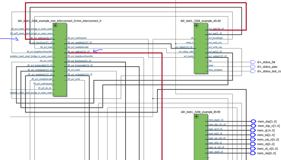The image size is (281, 160).
Task: Select the avl_be[15..0] port on d0
Action: [x=215, y=52]
